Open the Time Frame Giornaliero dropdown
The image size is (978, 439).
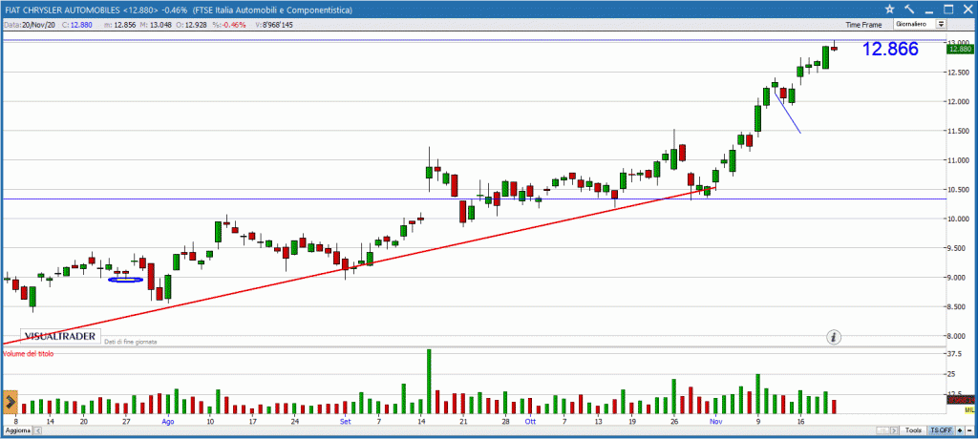coord(920,24)
